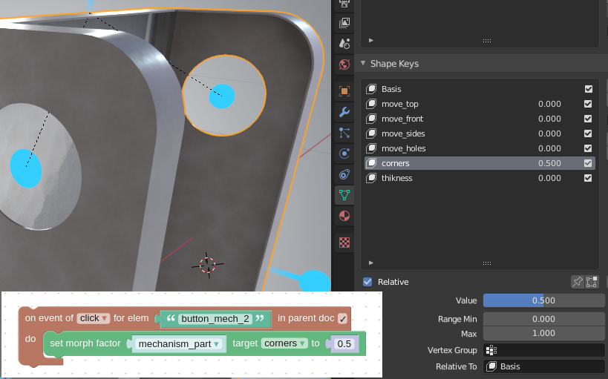Click the move_holes value 0.000
This screenshot has height=379, width=608.
[x=549, y=148]
